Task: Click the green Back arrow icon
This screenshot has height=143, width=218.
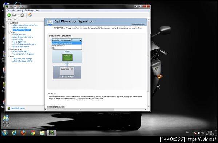Action: (9, 15)
